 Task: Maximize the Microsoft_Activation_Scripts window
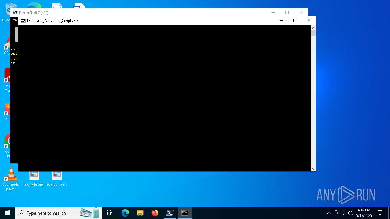click(x=295, y=20)
